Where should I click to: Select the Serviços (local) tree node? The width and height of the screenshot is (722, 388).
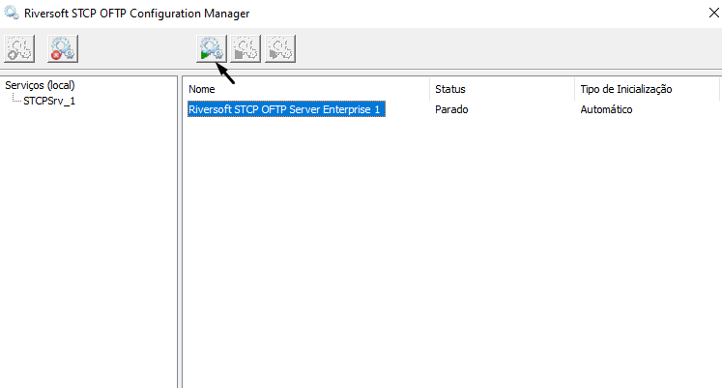[x=40, y=85]
